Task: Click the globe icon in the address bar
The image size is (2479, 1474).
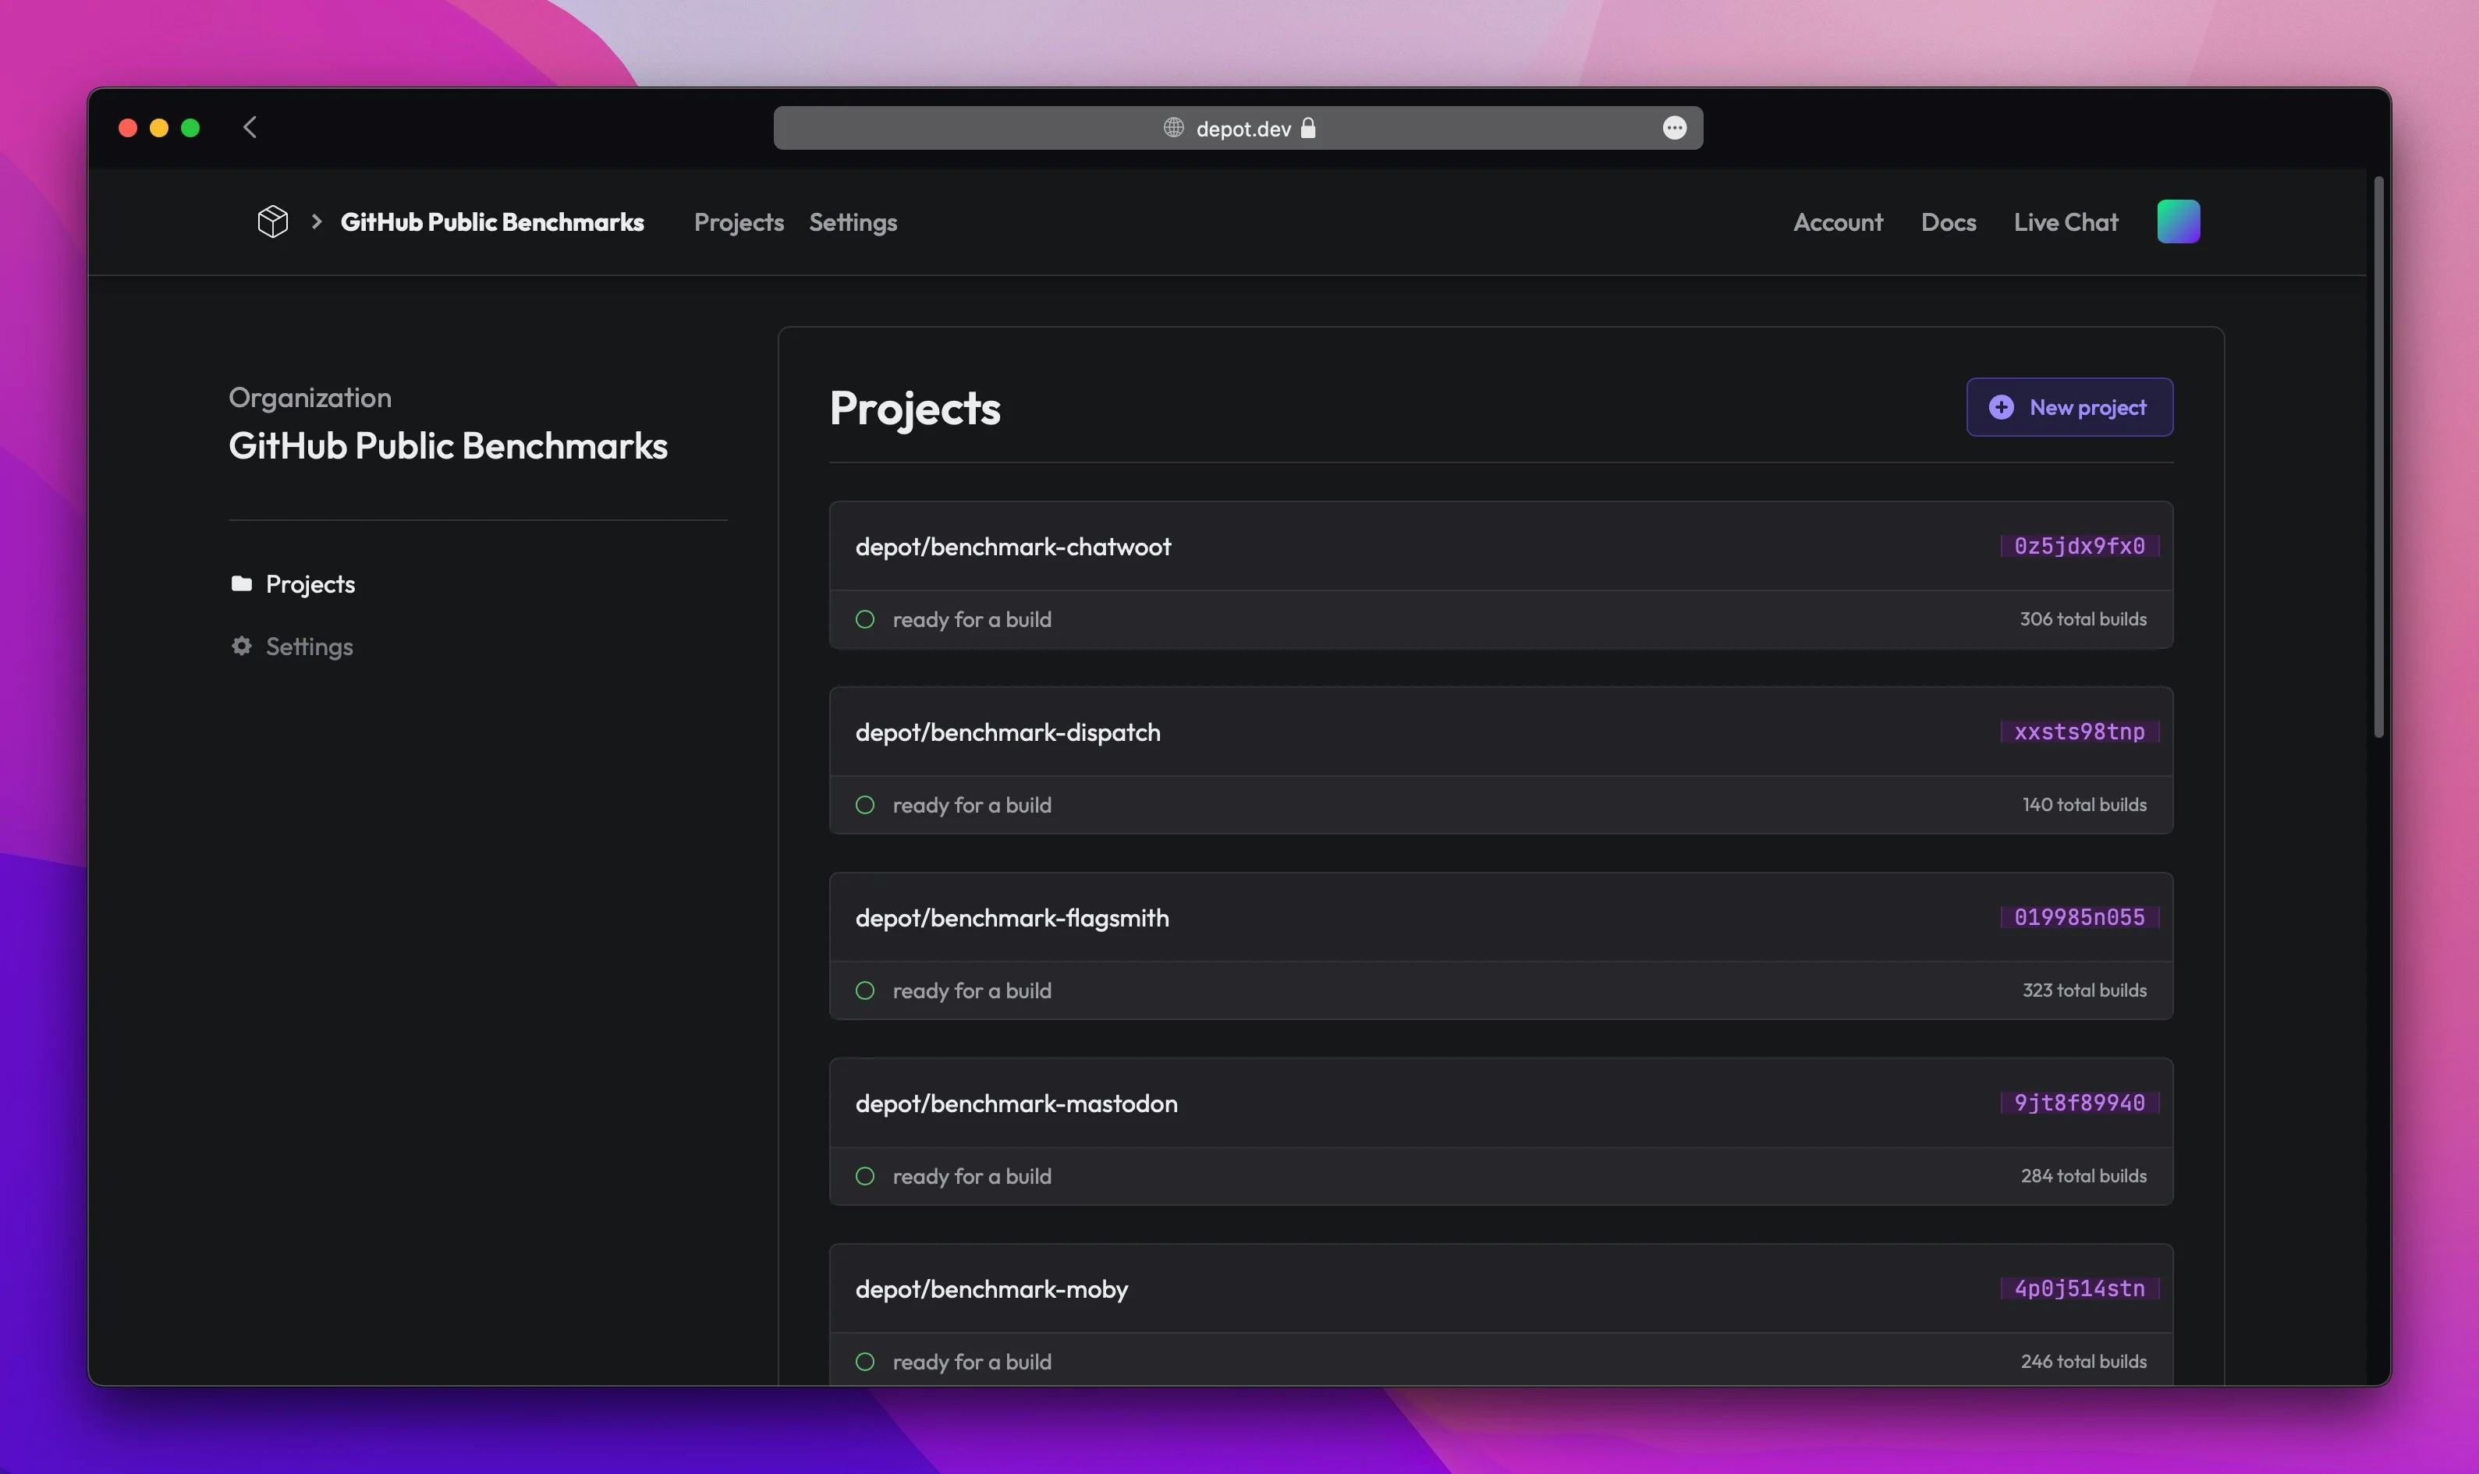Action: 1173,127
